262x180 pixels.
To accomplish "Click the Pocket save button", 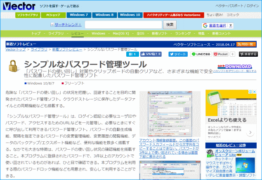I will tap(221, 54).
